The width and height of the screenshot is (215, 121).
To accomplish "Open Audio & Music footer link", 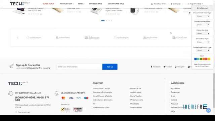I will click(136, 92).
